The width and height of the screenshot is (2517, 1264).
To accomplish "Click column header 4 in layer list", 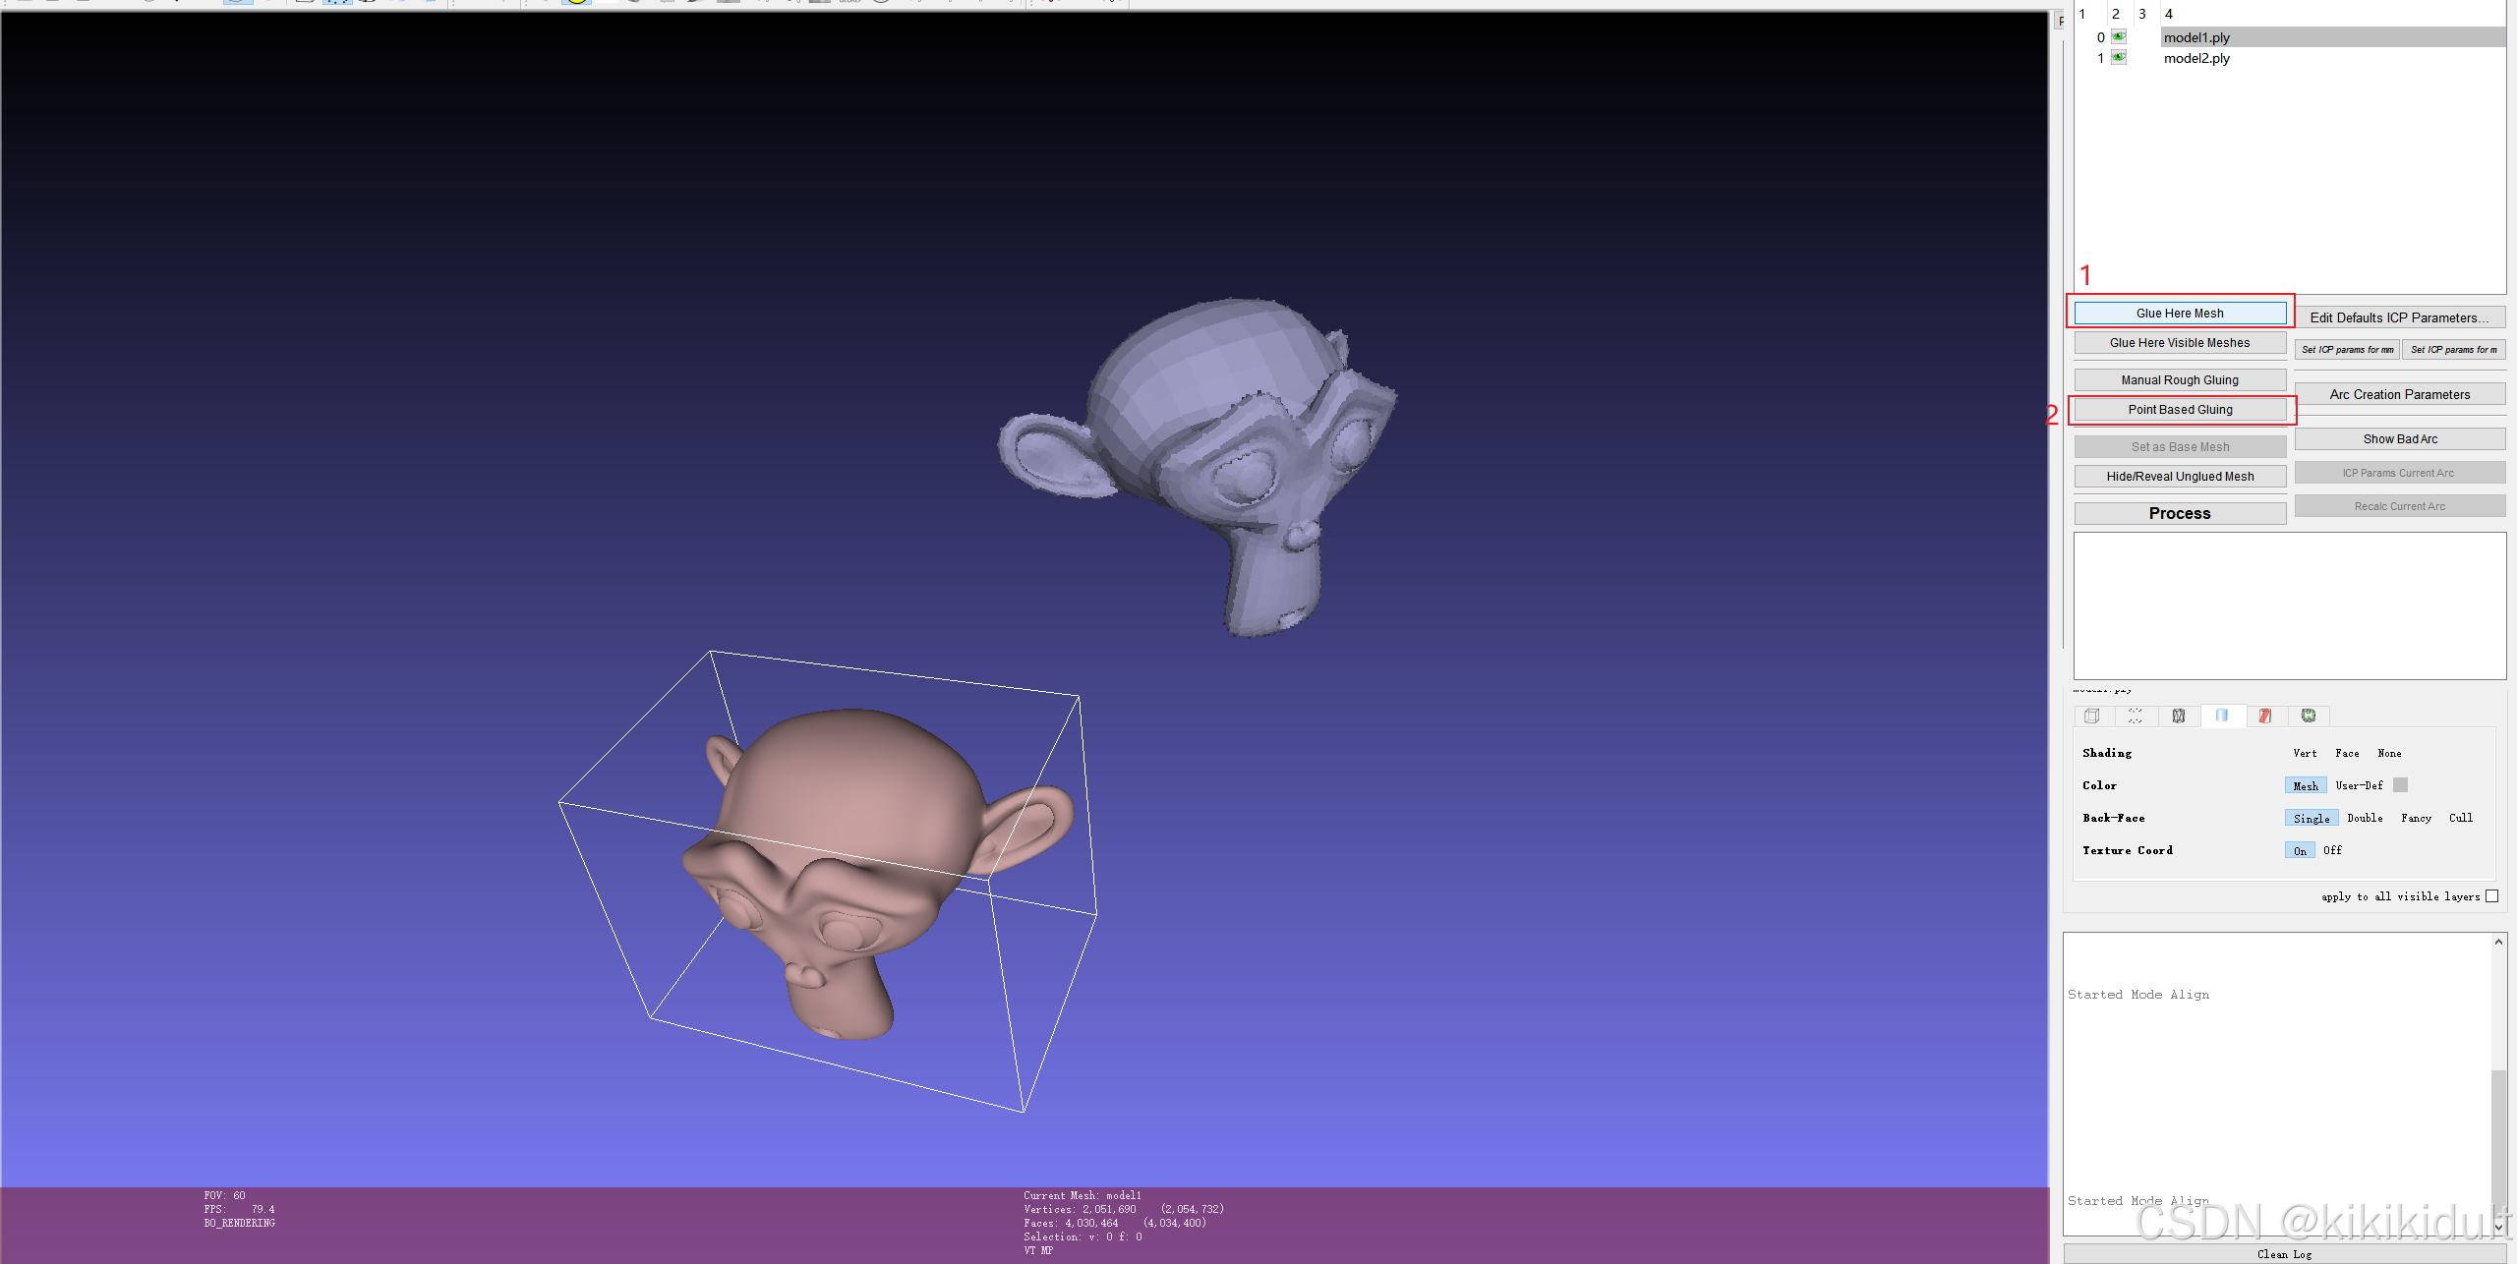I will point(2168,14).
